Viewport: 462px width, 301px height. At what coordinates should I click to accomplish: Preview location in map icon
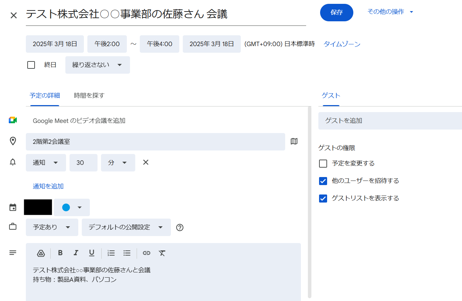294,141
